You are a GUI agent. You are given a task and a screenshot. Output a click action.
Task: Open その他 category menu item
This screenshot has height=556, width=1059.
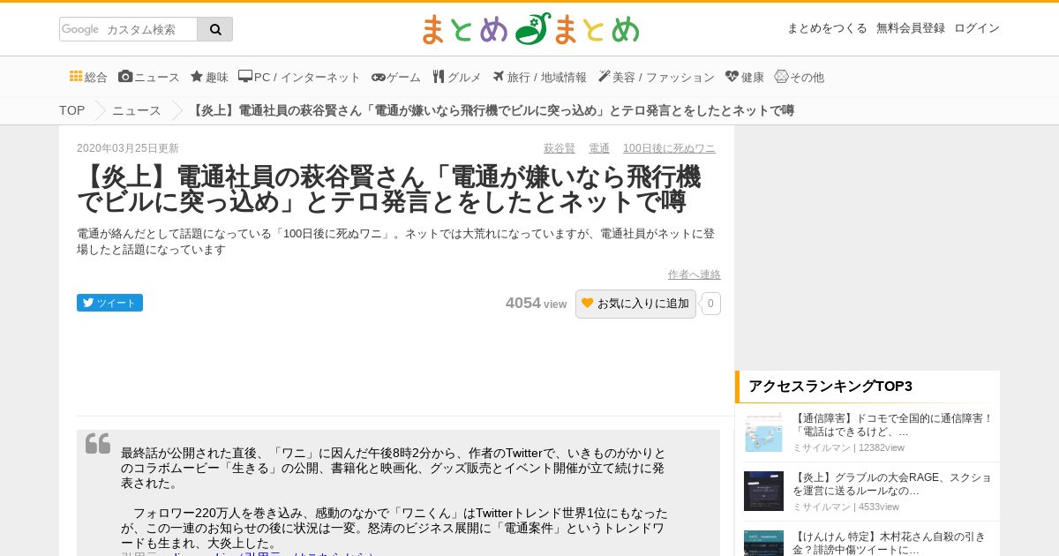tap(799, 77)
